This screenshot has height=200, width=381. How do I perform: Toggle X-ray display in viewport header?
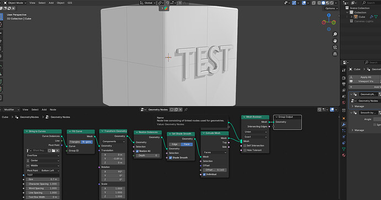pos(314,3)
